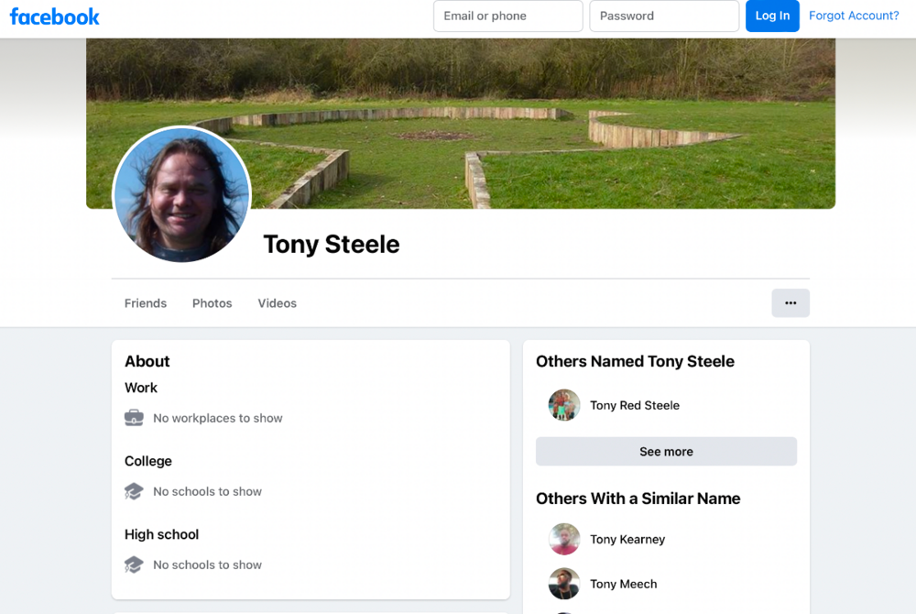The height and width of the screenshot is (614, 916).
Task: Click the Facebook logo
Action: click(54, 16)
